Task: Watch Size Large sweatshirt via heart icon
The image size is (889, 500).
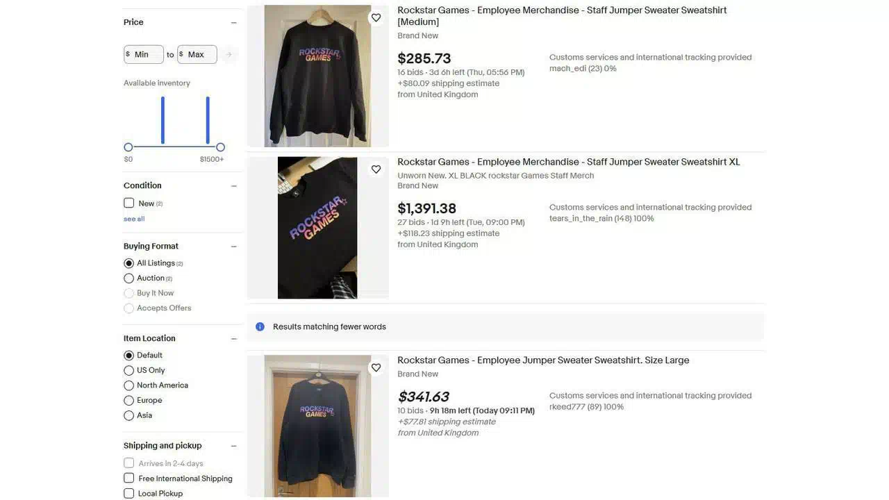Action: 376,368
